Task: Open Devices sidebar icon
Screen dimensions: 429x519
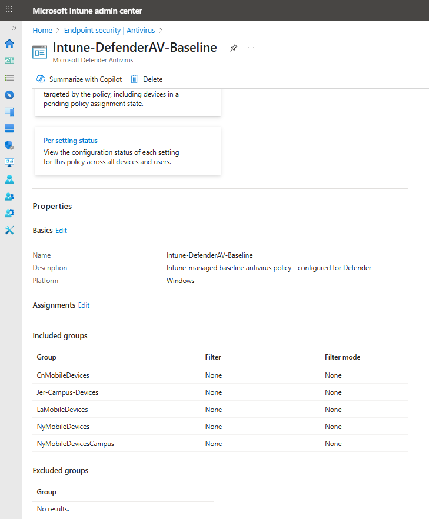Action: pos(9,112)
